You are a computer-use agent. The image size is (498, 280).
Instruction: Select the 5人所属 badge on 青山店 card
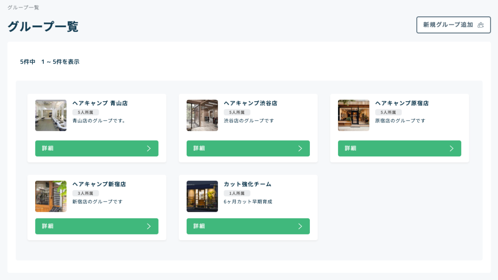tap(86, 112)
